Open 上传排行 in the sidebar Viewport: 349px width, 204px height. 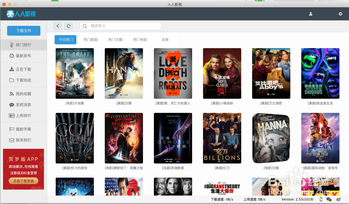coord(23,116)
